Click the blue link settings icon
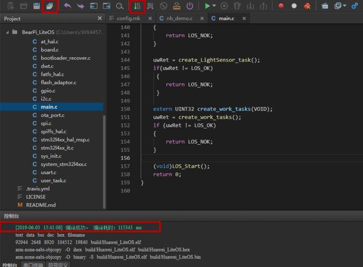The height and width of the screenshot is (267, 363). point(354,6)
